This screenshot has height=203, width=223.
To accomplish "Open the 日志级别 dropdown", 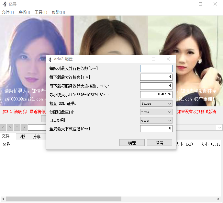I will tap(156, 120).
